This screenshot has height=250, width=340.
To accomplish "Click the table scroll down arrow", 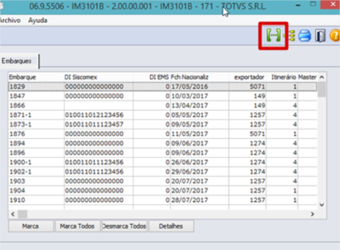I will point(322,205).
